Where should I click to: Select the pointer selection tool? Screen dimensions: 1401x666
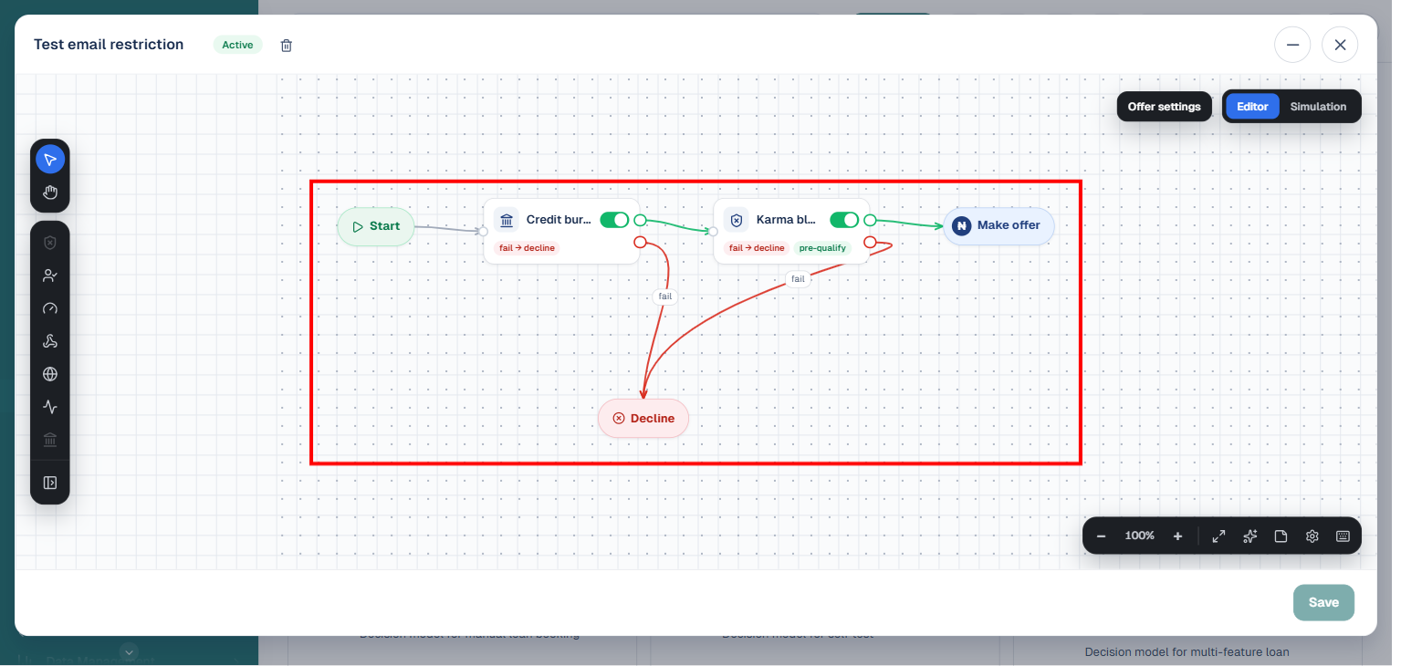tap(50, 160)
